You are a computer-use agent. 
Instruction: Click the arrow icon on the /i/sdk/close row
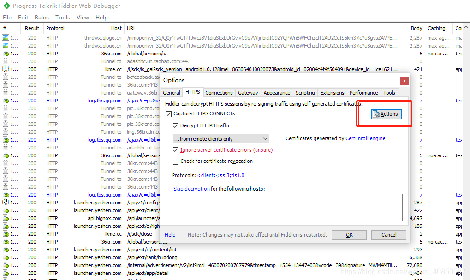pos(6,234)
